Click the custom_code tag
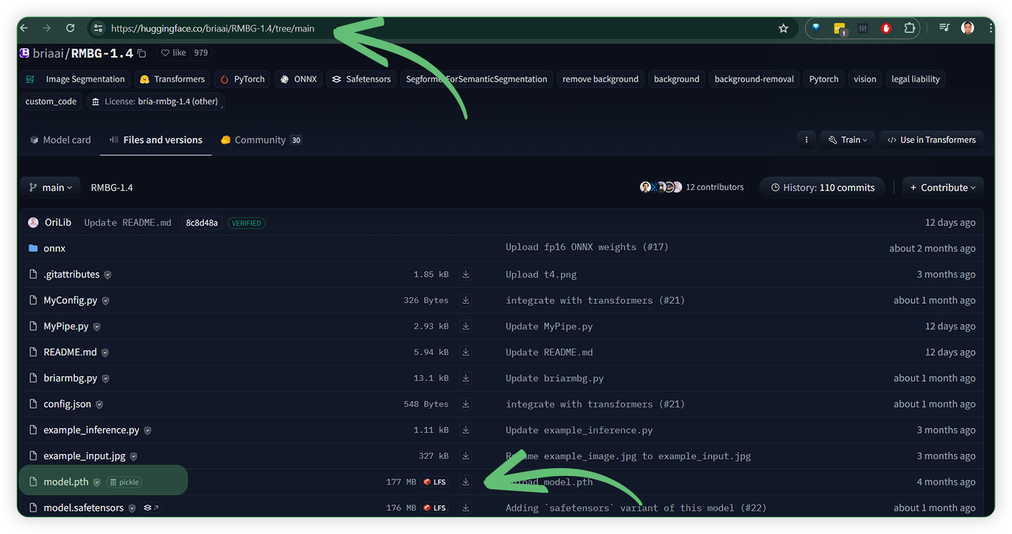The width and height of the screenshot is (1012, 534). 51,102
